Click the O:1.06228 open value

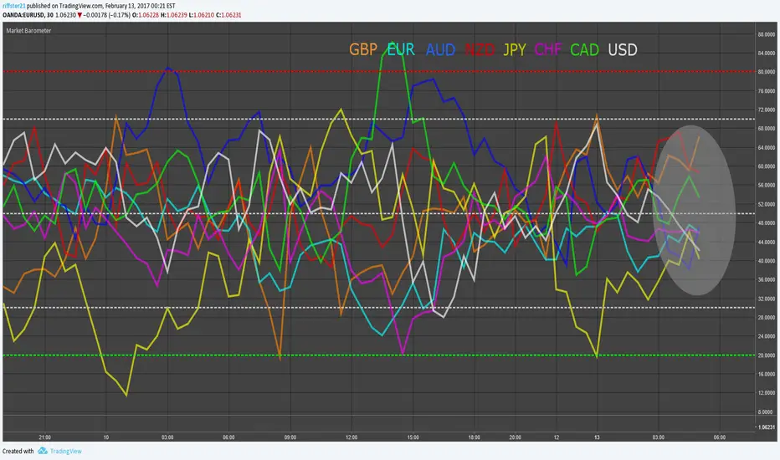tap(146, 15)
